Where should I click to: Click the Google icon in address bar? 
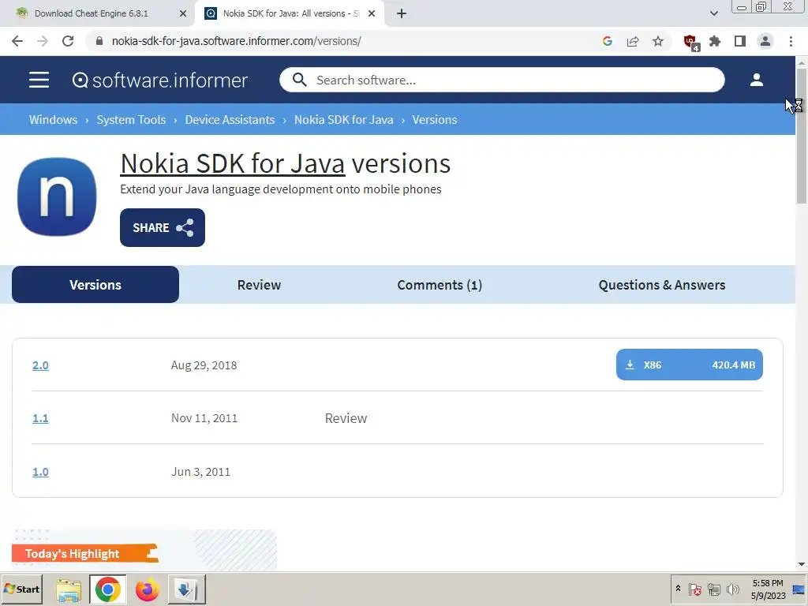pyautogui.click(x=607, y=41)
